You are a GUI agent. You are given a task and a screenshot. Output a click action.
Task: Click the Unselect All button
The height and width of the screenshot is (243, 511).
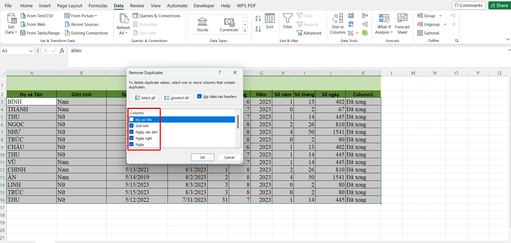coord(177,98)
